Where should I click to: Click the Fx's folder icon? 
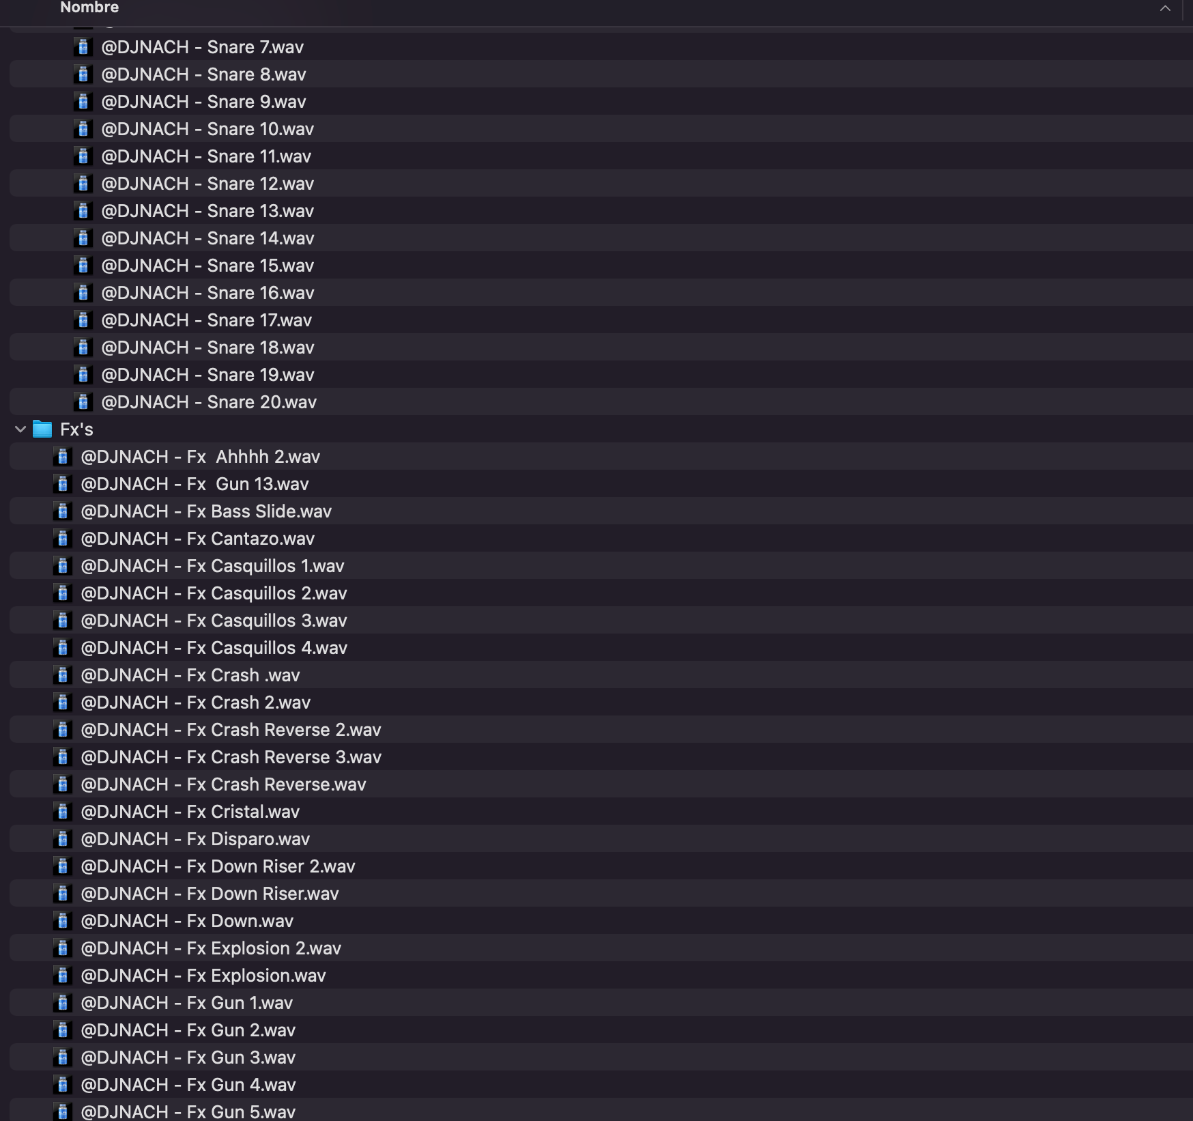(x=42, y=429)
